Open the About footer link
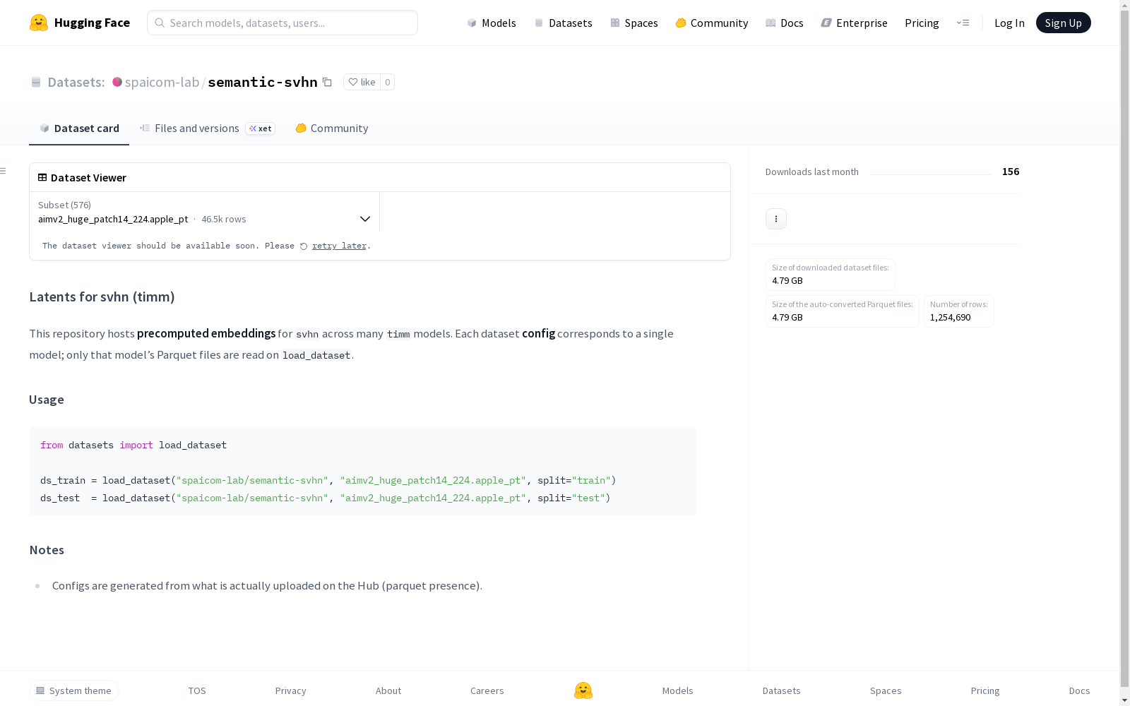 (388, 690)
